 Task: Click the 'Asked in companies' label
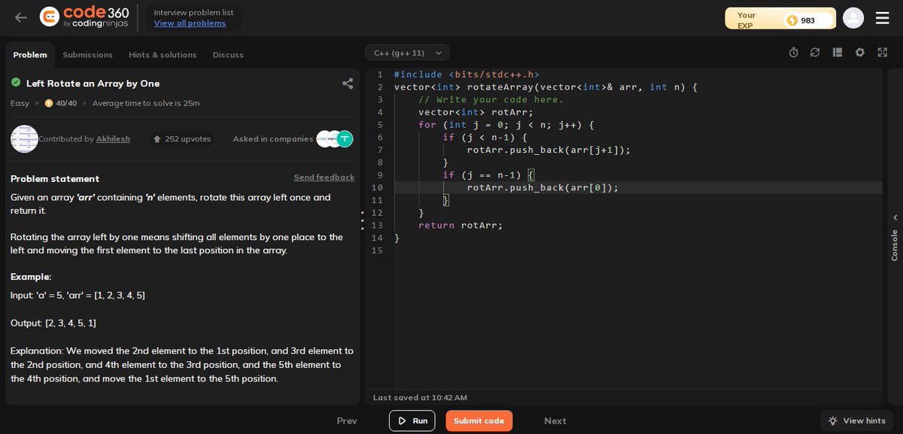(273, 139)
